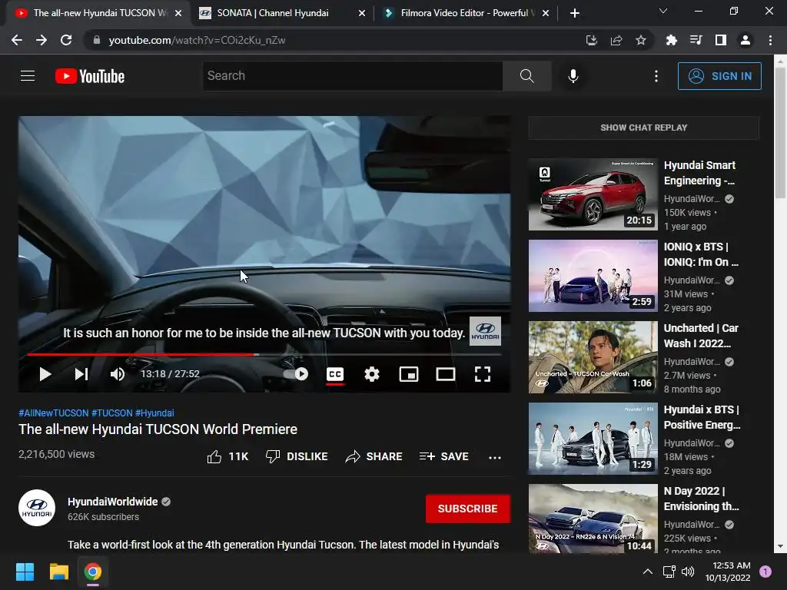Open the Windows Start menu

coord(25,572)
